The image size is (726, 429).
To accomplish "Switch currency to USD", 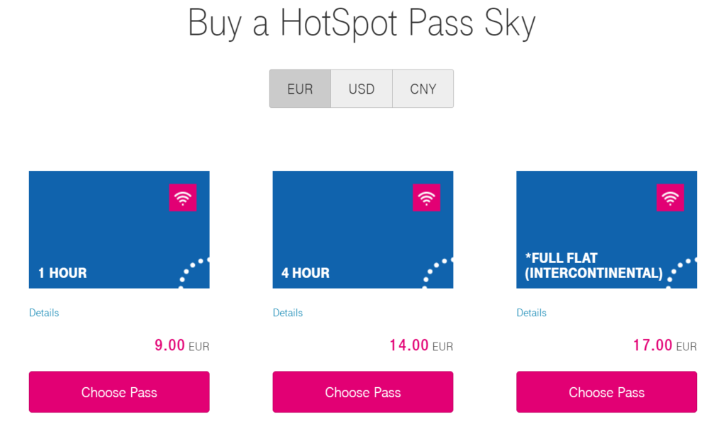I will point(362,89).
